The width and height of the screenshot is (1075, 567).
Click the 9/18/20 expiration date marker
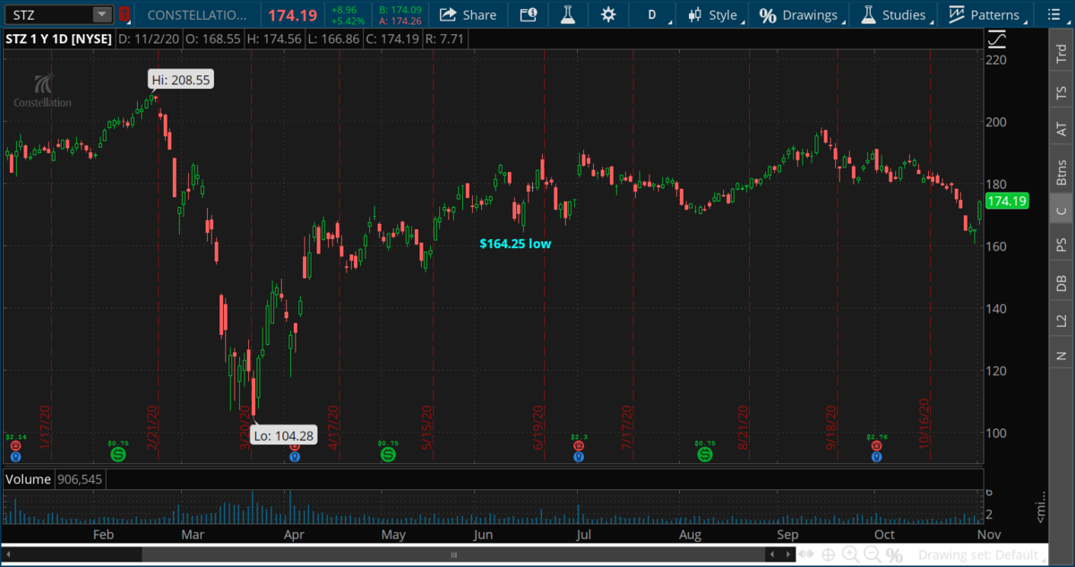[830, 428]
